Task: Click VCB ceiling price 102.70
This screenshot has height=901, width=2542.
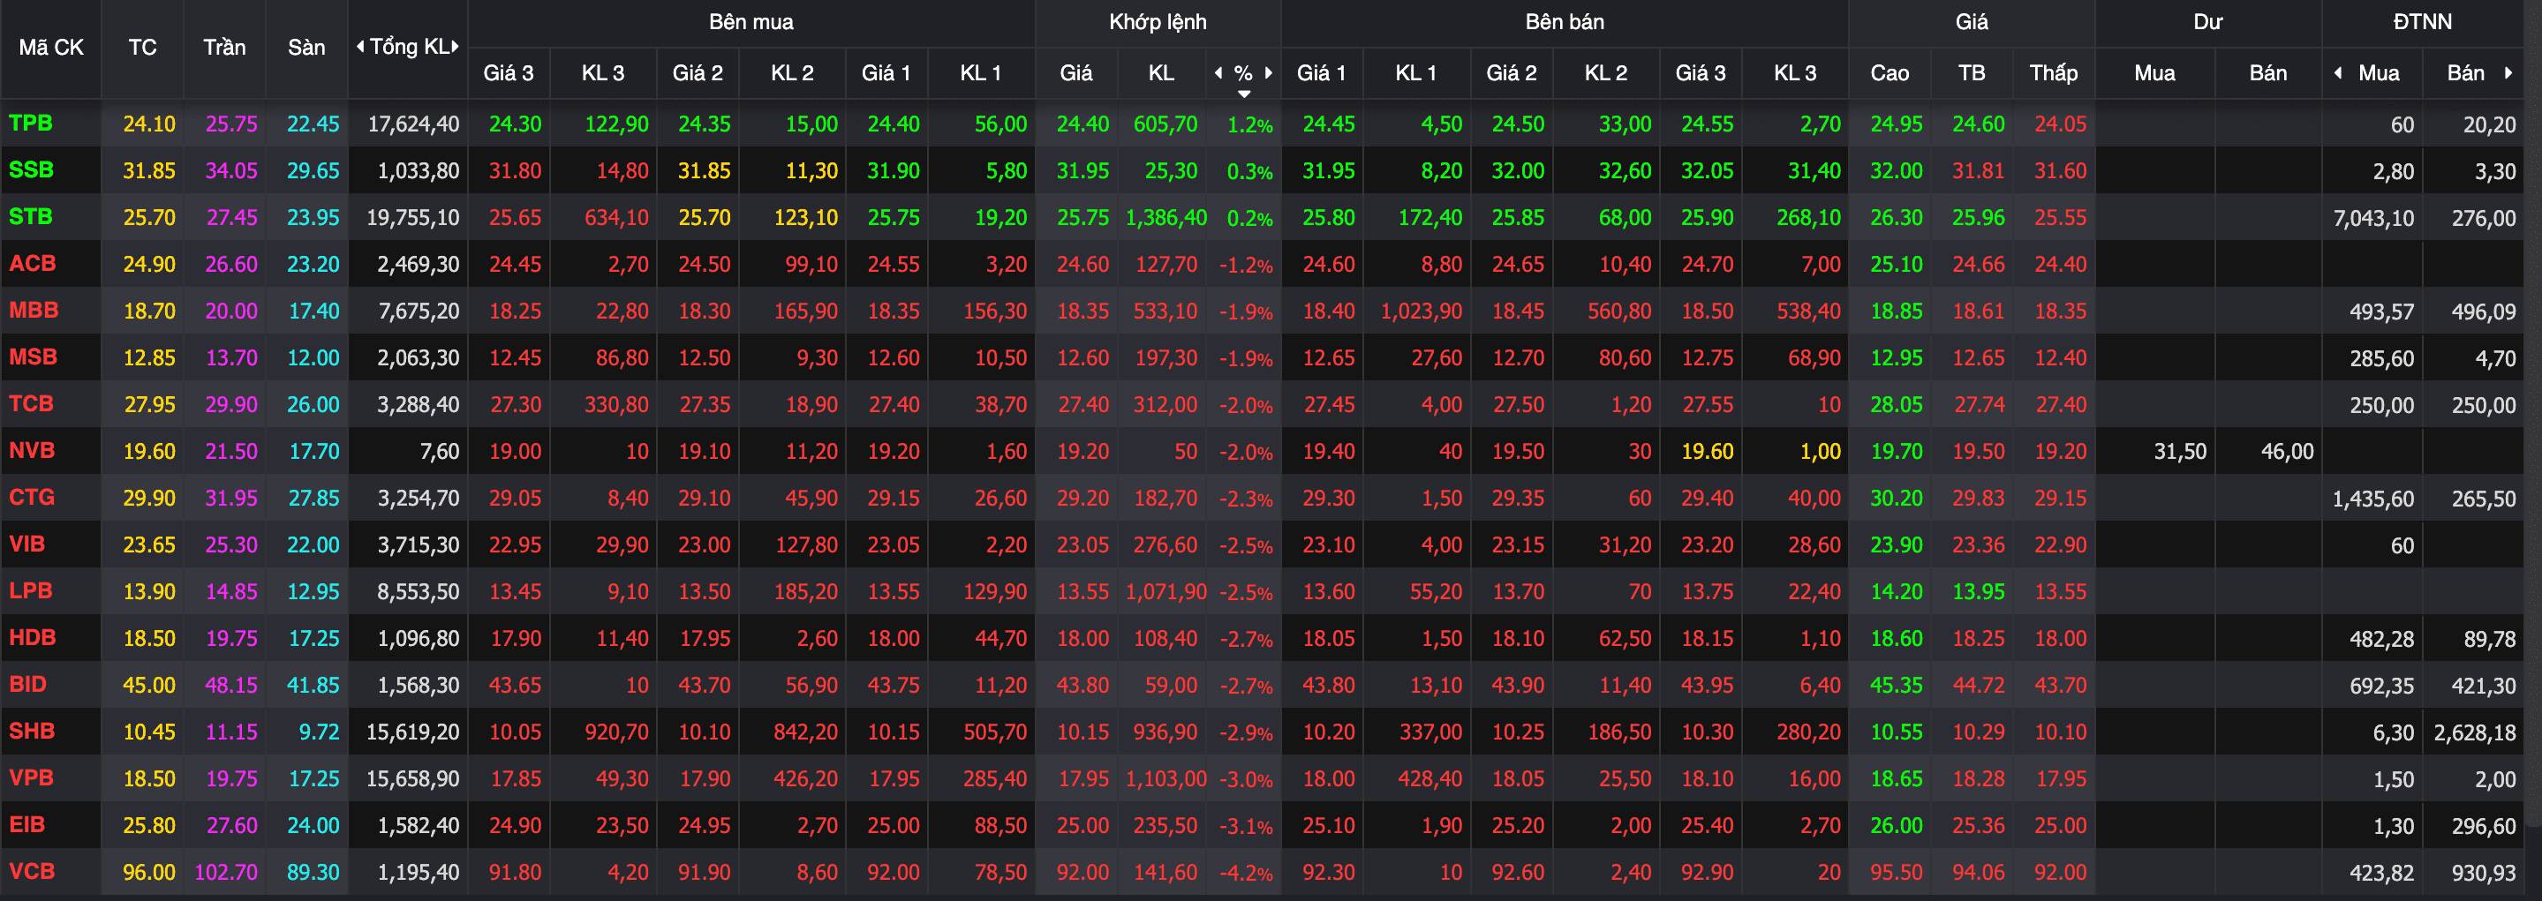Action: point(226,873)
